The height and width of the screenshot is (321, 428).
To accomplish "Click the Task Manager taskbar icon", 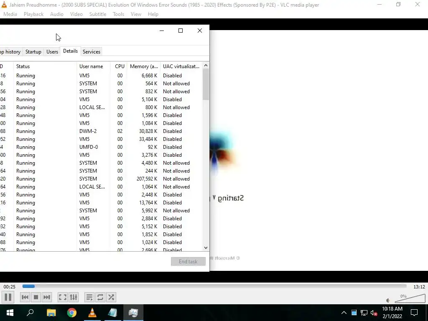I will click(133, 313).
